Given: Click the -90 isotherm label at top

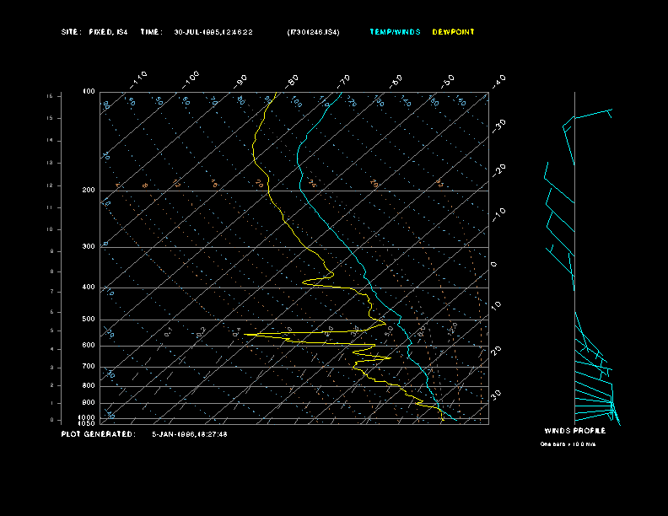Looking at the screenshot, I should (240, 81).
